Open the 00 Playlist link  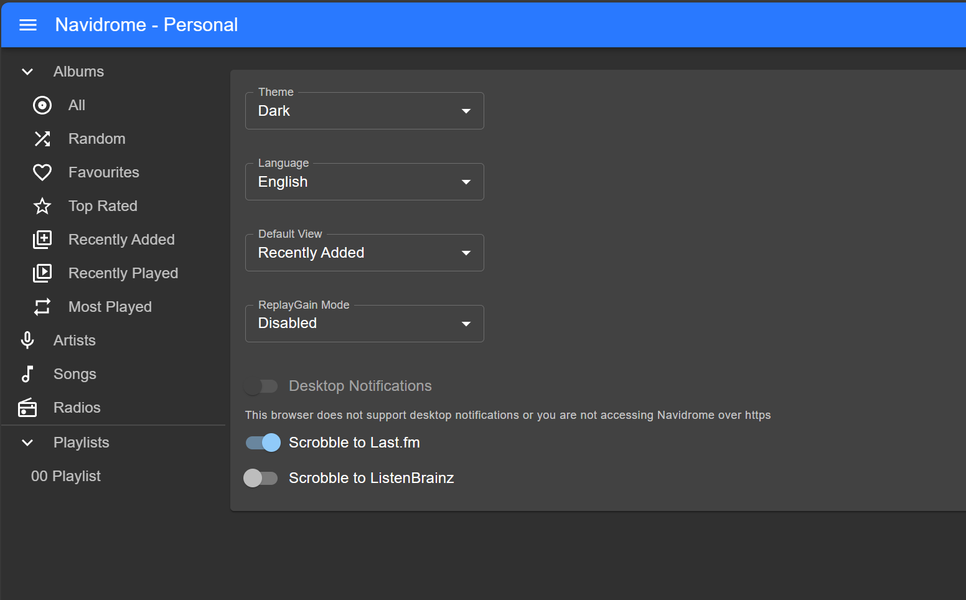tap(66, 476)
